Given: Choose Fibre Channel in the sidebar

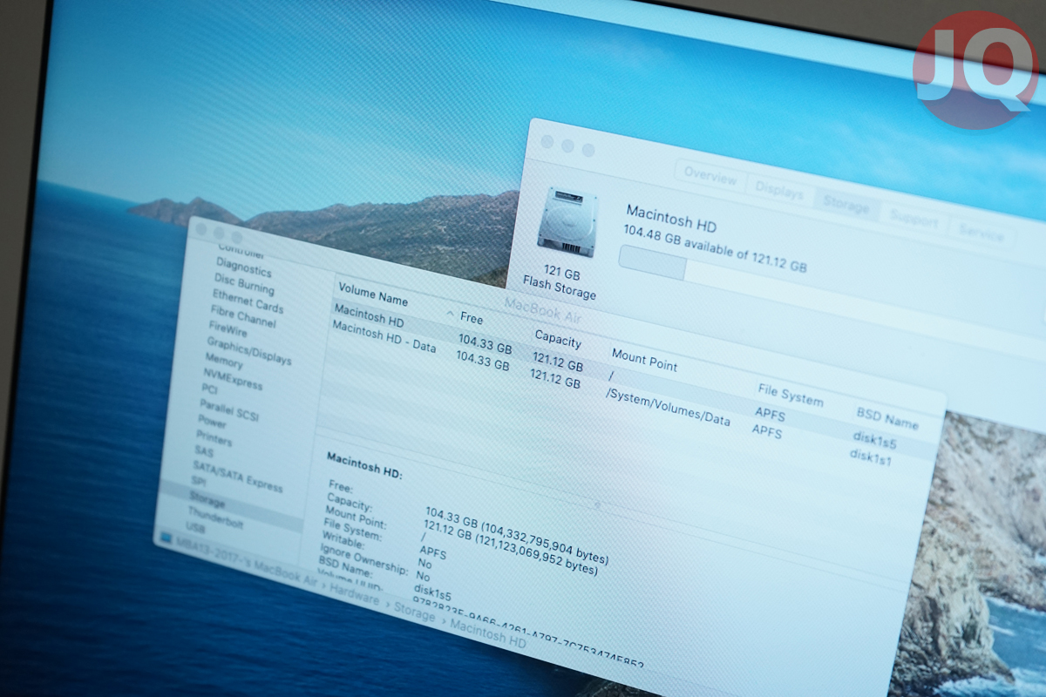Looking at the screenshot, I should tap(243, 315).
